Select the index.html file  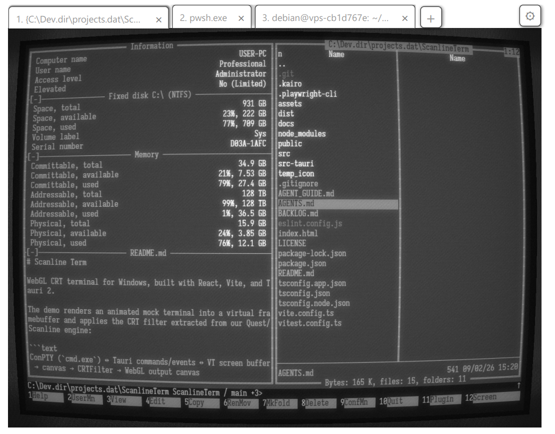[x=298, y=233]
